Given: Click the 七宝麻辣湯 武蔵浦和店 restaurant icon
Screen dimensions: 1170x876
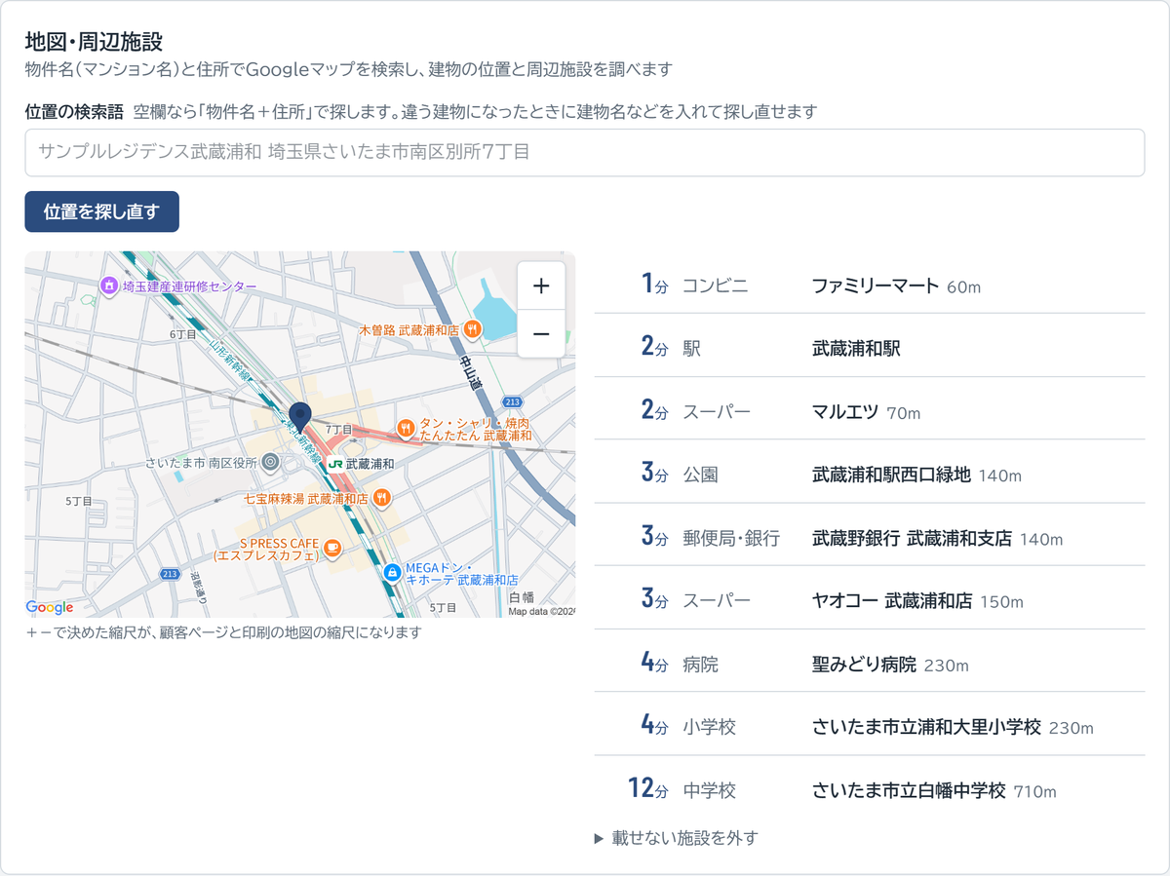Looking at the screenshot, I should 382,497.
